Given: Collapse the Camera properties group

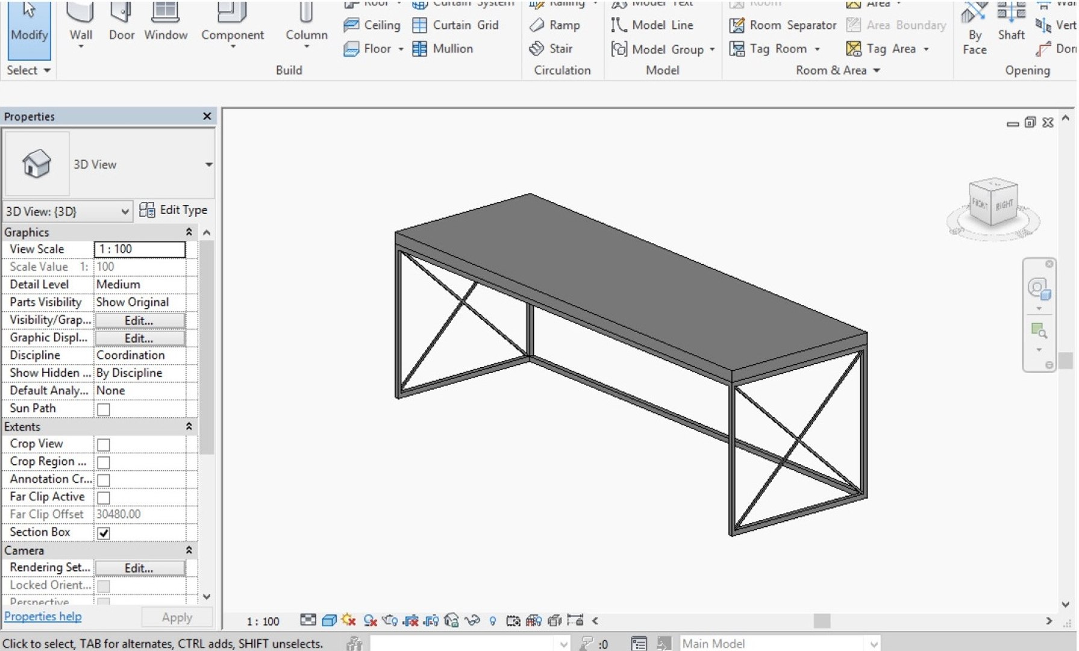Looking at the screenshot, I should [x=189, y=550].
